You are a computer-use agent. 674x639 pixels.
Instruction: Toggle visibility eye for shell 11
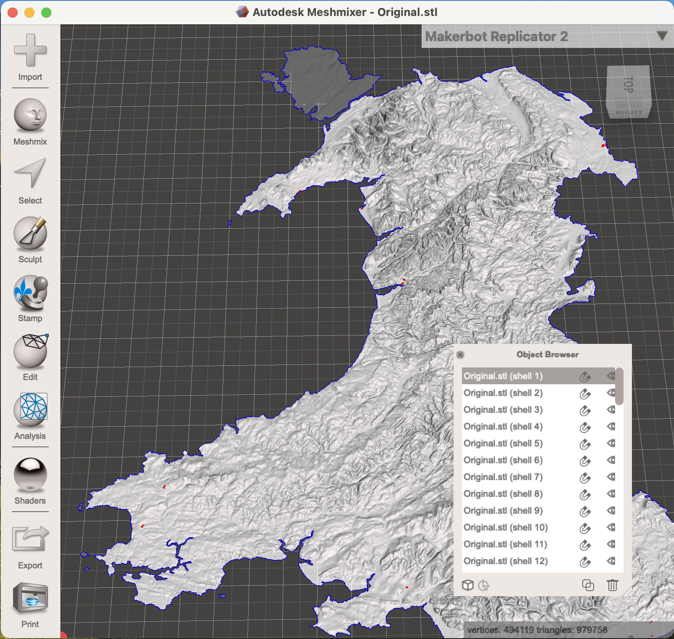pos(611,544)
